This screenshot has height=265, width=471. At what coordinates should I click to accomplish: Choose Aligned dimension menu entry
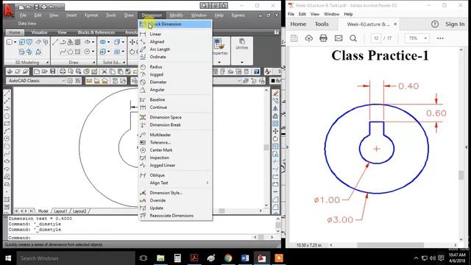click(x=175, y=42)
